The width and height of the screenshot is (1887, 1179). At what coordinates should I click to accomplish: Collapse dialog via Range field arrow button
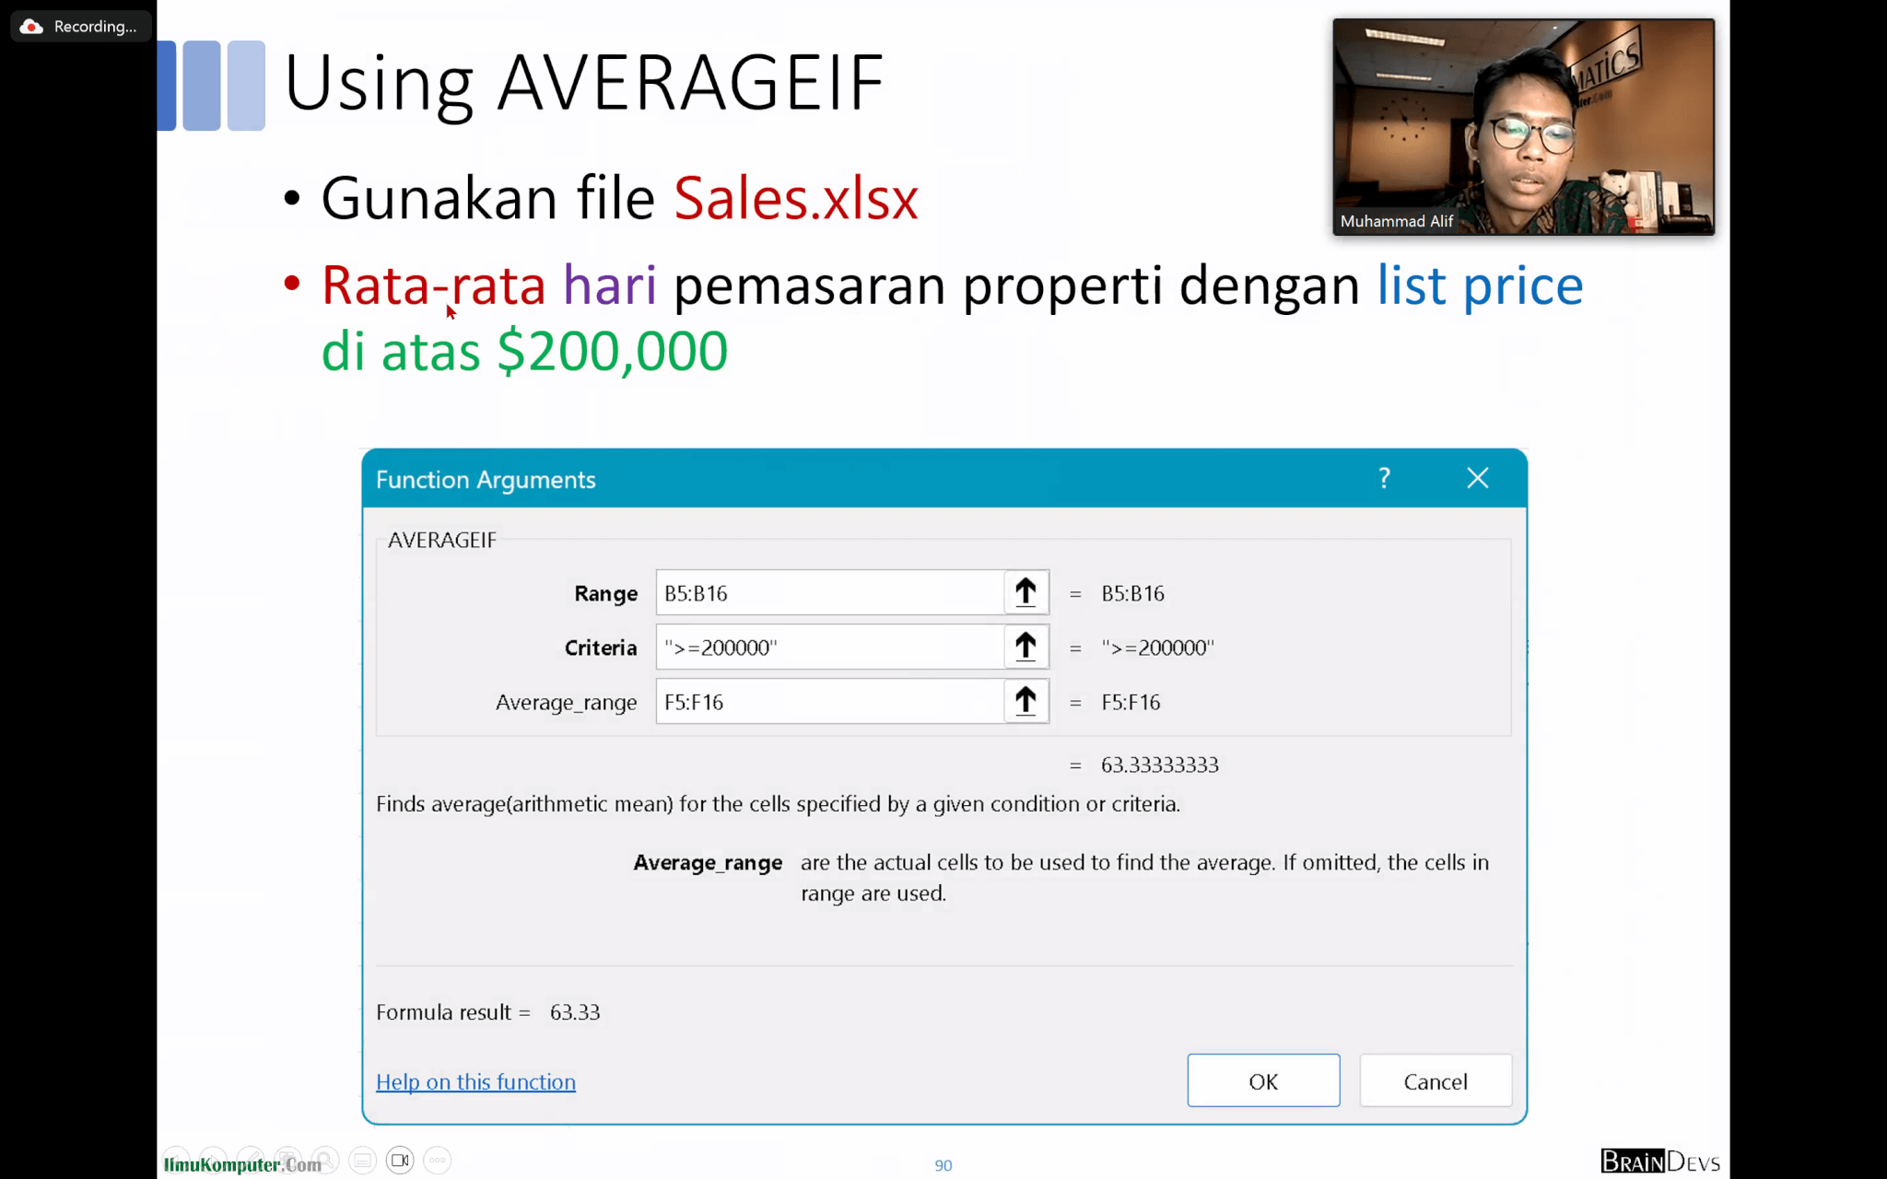click(1026, 592)
